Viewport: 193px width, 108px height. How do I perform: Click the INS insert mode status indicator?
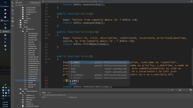[180, 90]
